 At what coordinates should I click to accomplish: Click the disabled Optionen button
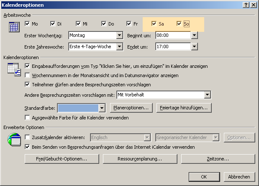pyautogui.click(x=239, y=137)
